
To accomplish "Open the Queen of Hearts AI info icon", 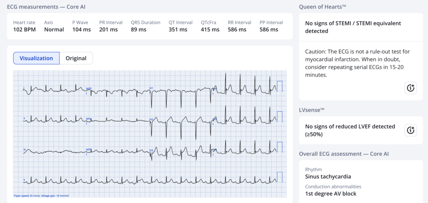I will (x=410, y=88).
